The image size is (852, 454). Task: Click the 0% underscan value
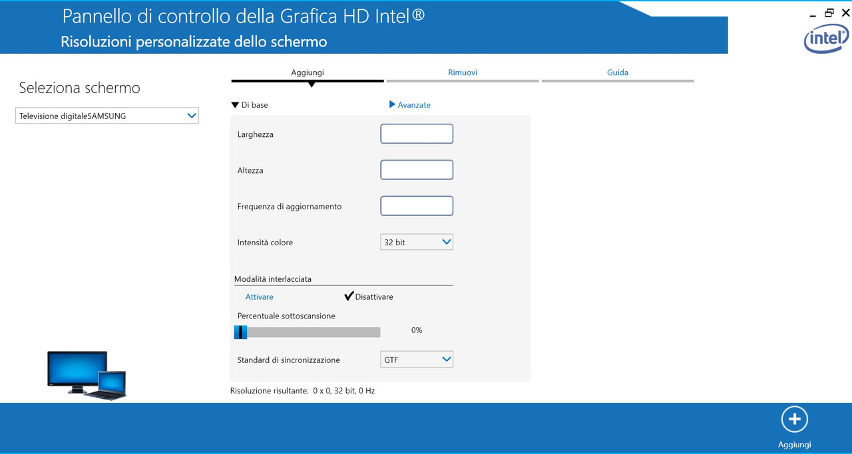[417, 330]
